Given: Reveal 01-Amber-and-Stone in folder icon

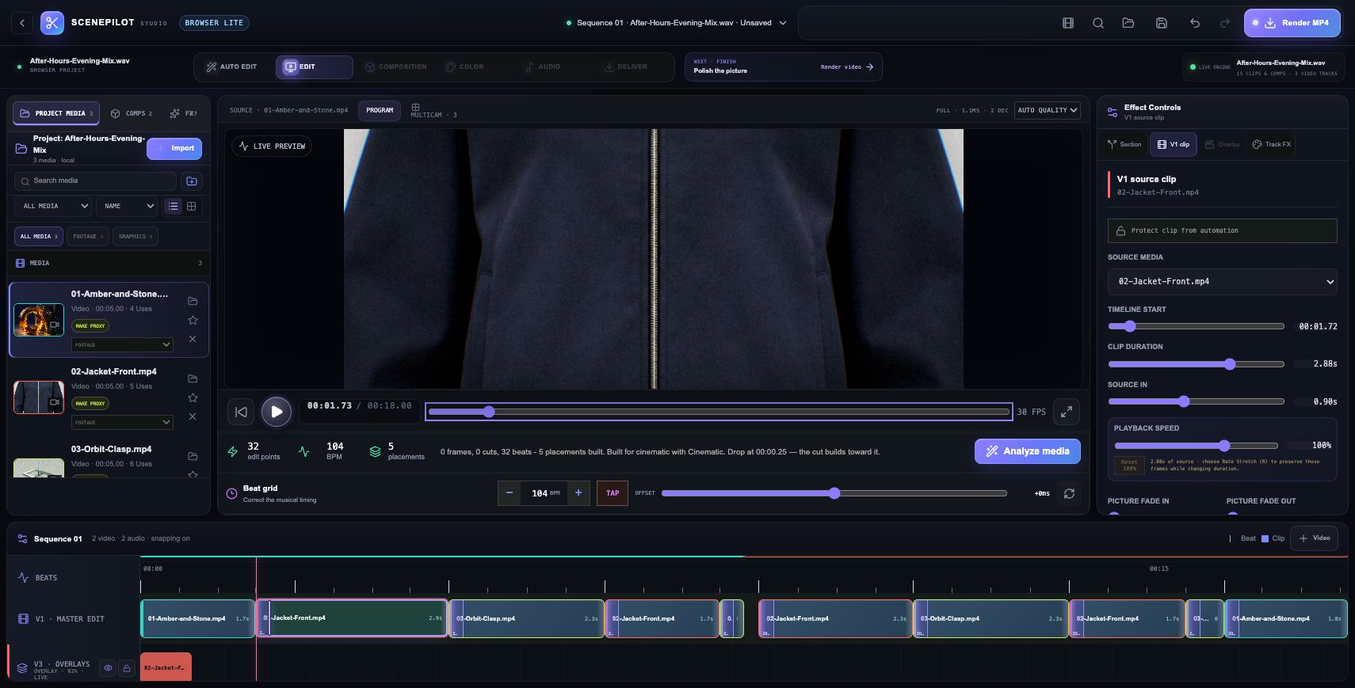Looking at the screenshot, I should pyautogui.click(x=193, y=301).
